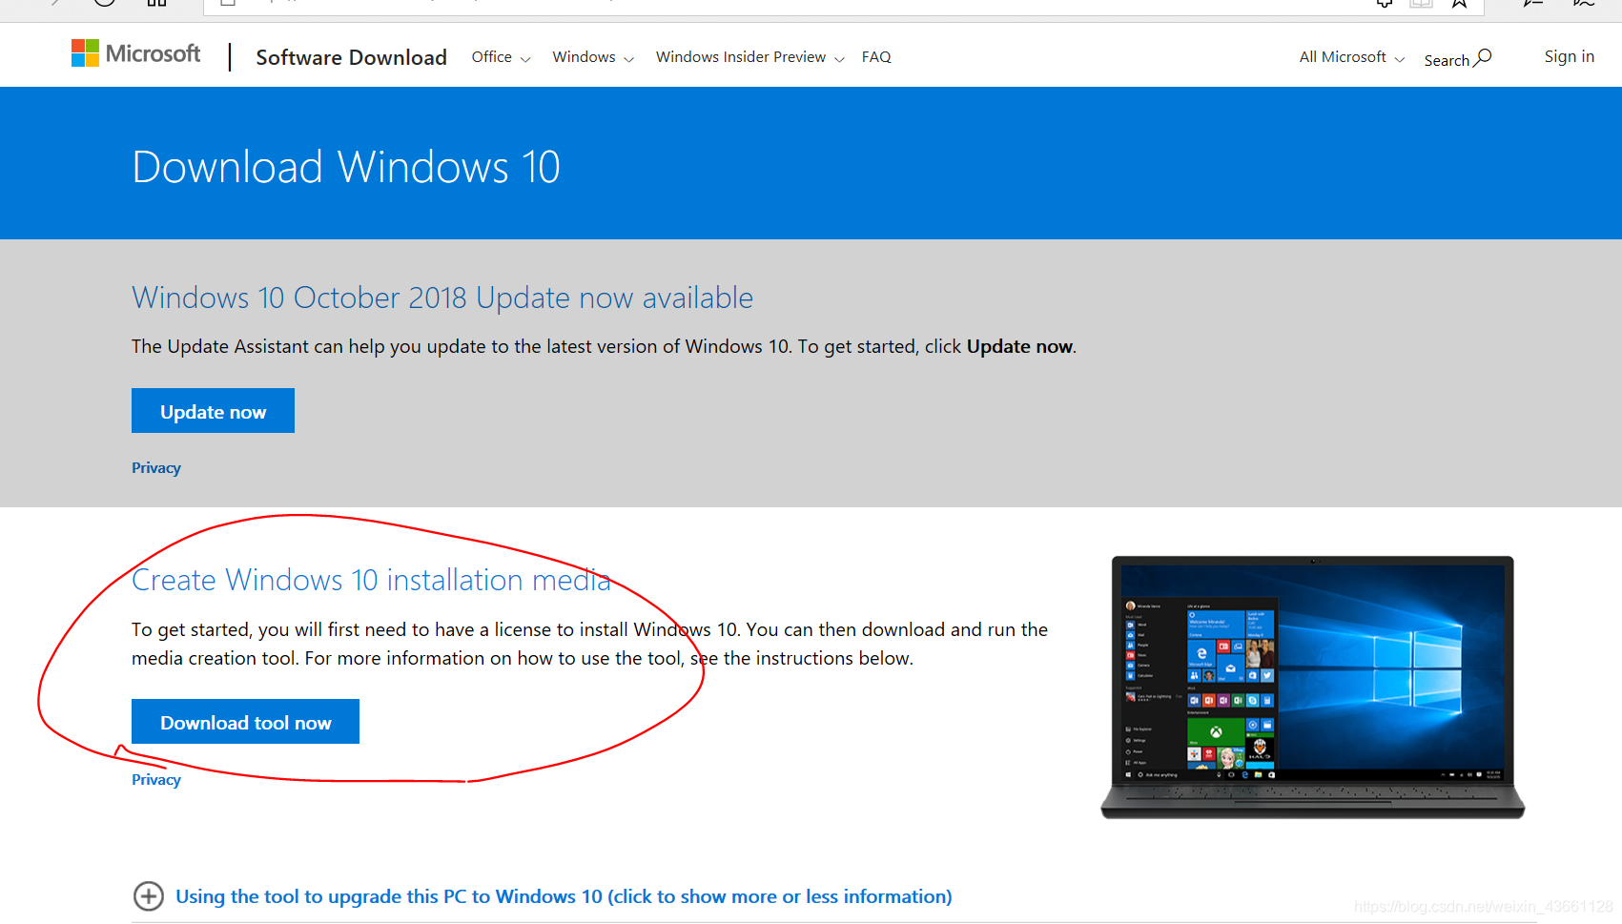
Task: Expand the Windows Insider Preview menu
Action: tap(749, 57)
